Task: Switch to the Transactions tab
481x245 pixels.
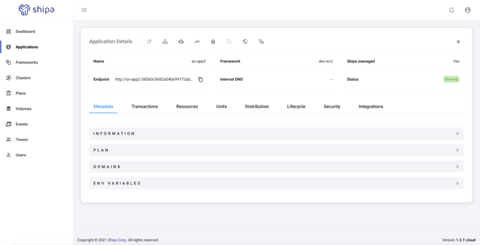Action: 145,106
